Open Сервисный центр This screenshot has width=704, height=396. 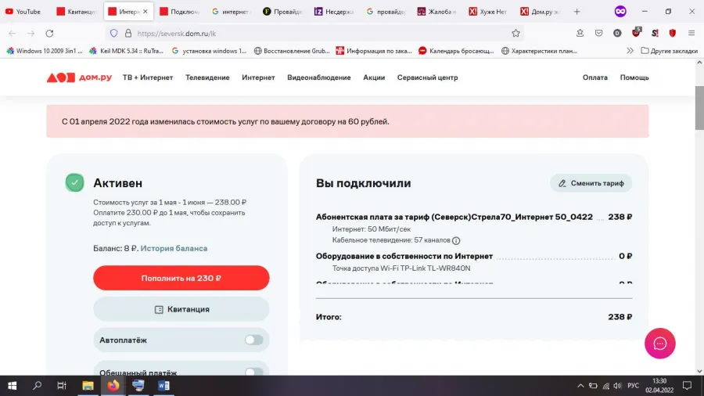[427, 77]
